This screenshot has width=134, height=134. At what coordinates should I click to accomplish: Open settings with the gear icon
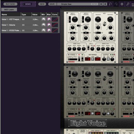click(x=122, y=4)
